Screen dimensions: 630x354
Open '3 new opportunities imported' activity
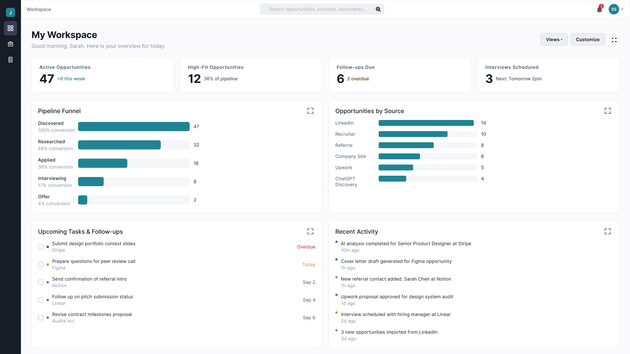click(389, 332)
